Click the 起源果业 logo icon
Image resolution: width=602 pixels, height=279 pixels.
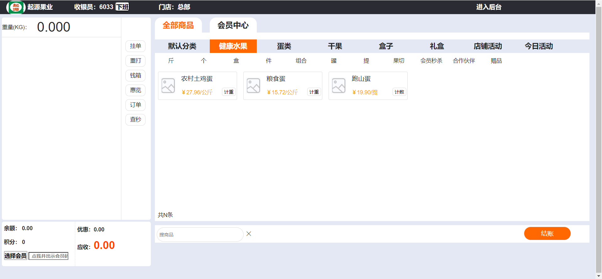click(16, 7)
